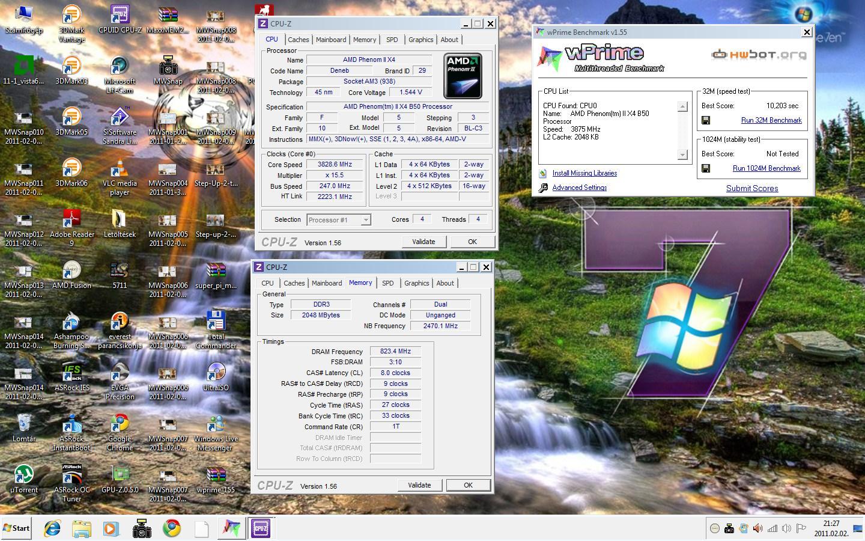Viewport: 865px width, 541px height.
Task: Save the 32M score with floppy icon
Action: (706, 120)
